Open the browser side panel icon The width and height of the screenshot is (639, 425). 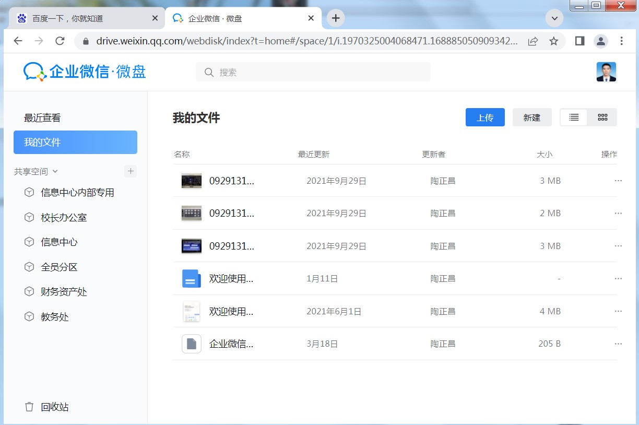(579, 41)
